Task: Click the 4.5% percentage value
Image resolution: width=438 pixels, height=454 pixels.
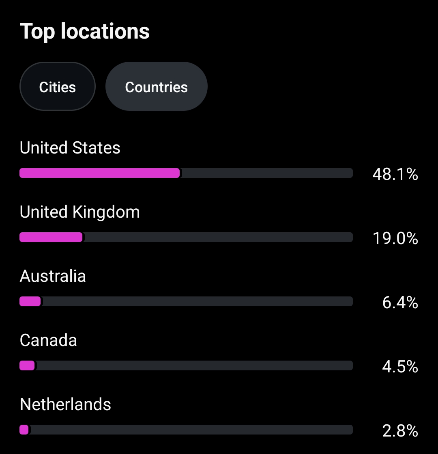Action: click(400, 367)
